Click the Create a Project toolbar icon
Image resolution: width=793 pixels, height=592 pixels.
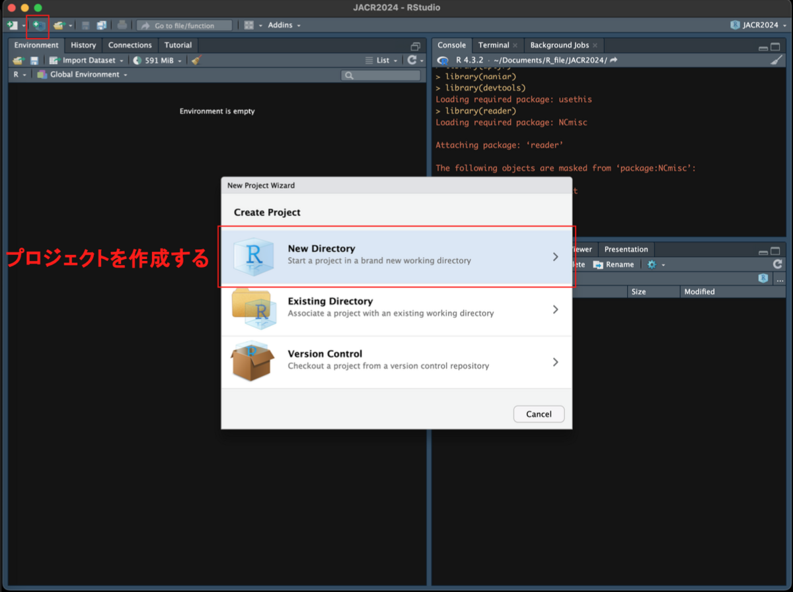coord(40,25)
